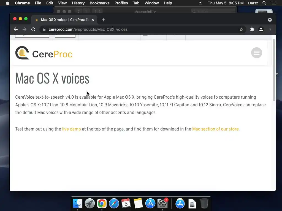Open the Chrome three-dot menu
The image size is (282, 211).
[270, 29]
